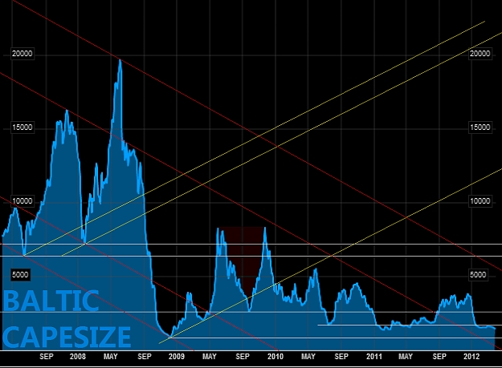Click the SEP label between 2009 and 2010
502x368 pixels.
click(x=243, y=357)
